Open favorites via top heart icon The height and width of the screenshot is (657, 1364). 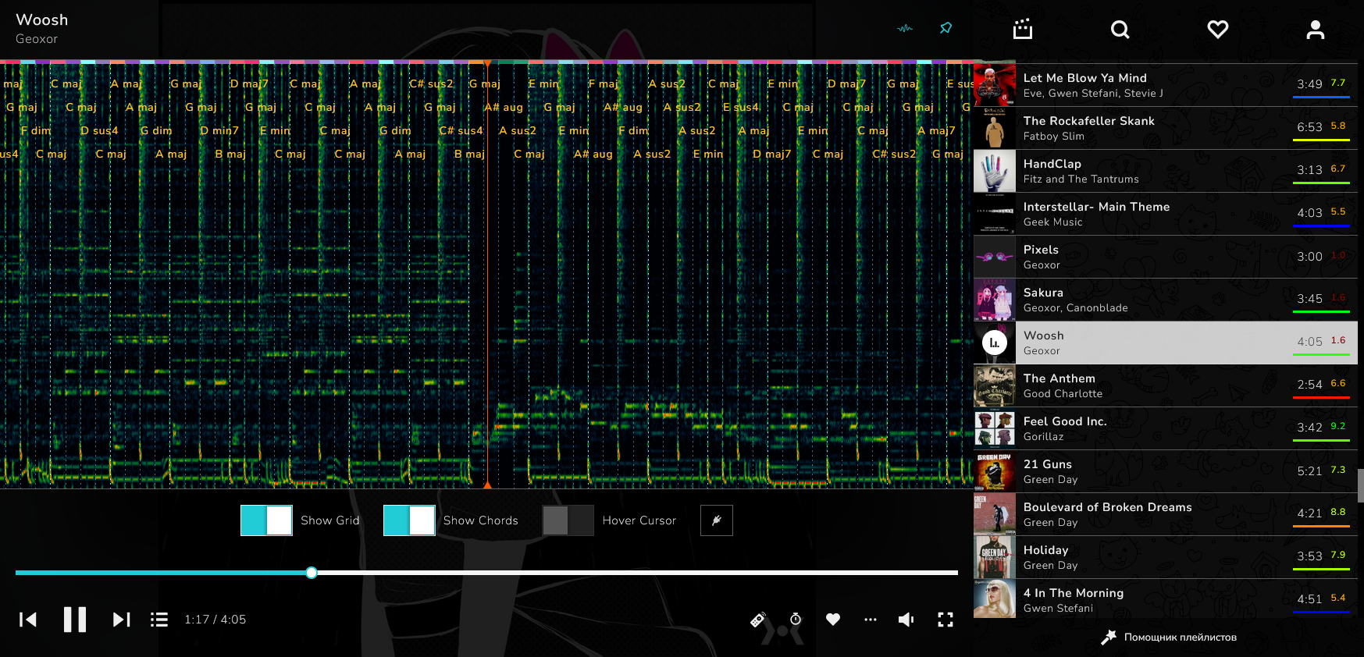click(x=1217, y=30)
